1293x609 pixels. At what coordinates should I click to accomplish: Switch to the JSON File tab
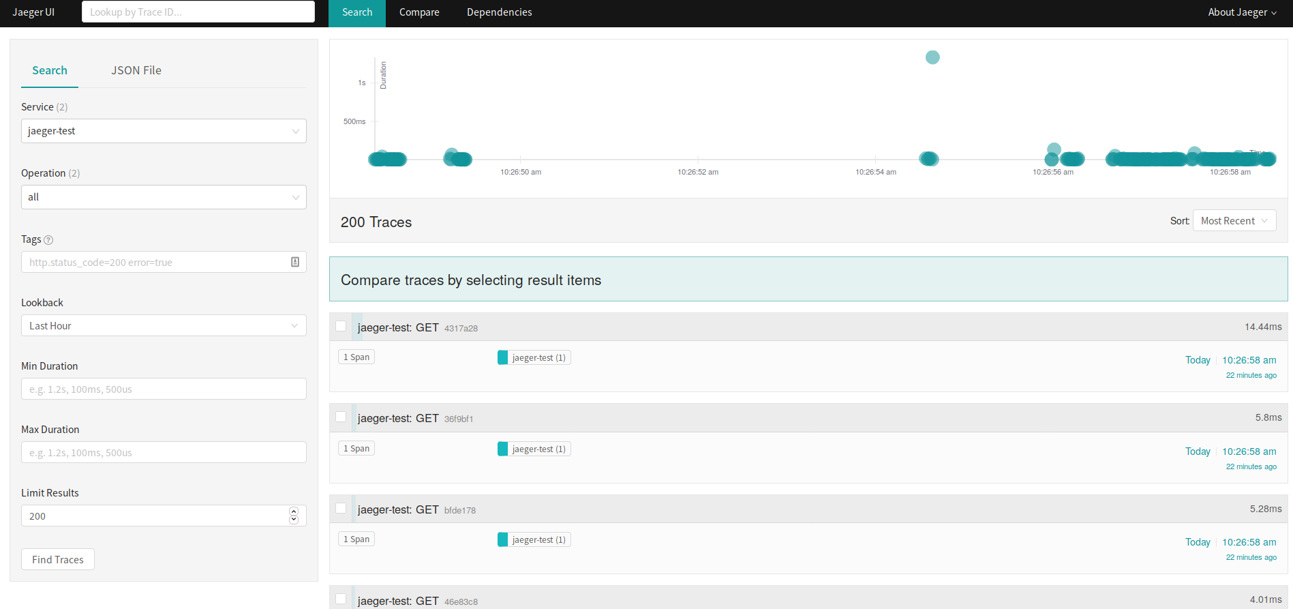136,70
